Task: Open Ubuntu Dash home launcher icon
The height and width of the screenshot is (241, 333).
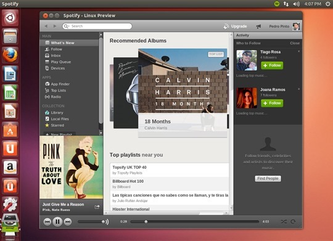Action: pyautogui.click(x=10, y=17)
